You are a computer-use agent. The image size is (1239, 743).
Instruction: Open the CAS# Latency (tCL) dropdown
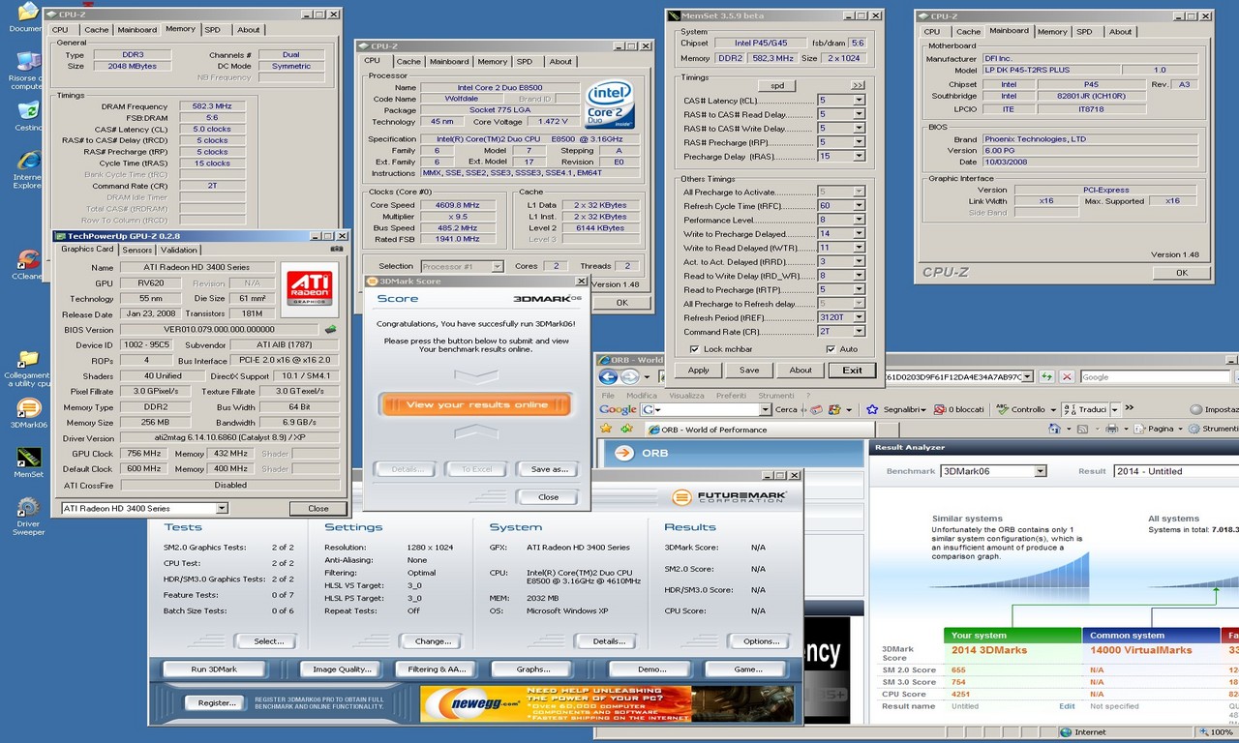coord(859,101)
